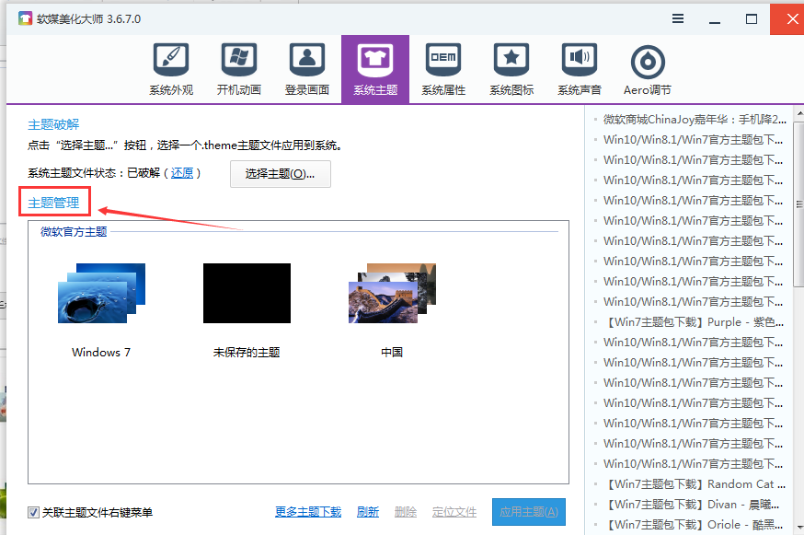Open the hamburger menu icon
Viewport: 804px width, 535px height.
[678, 18]
